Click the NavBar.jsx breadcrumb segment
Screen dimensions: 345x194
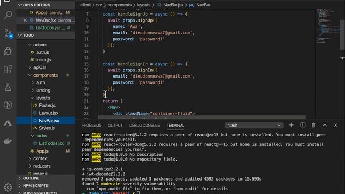pos(170,5)
